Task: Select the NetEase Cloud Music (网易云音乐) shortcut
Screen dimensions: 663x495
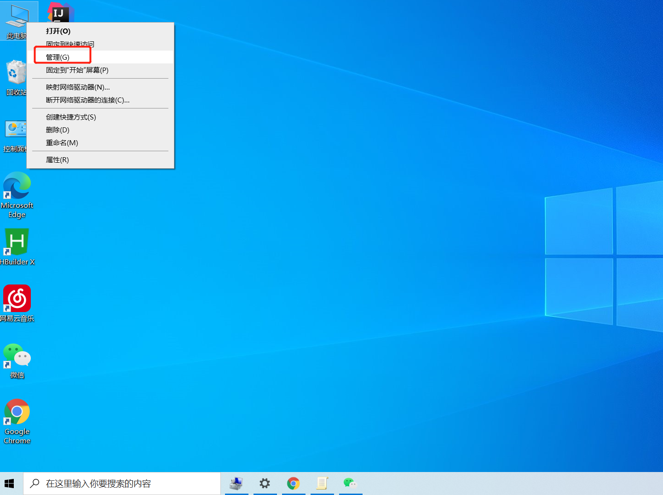Action: (17, 303)
